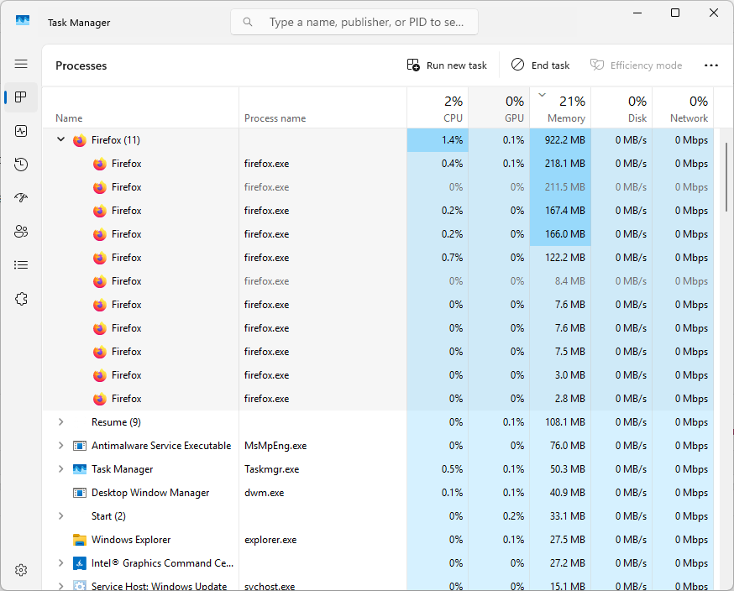Open the Startup apps page
734x591 pixels.
point(21,198)
